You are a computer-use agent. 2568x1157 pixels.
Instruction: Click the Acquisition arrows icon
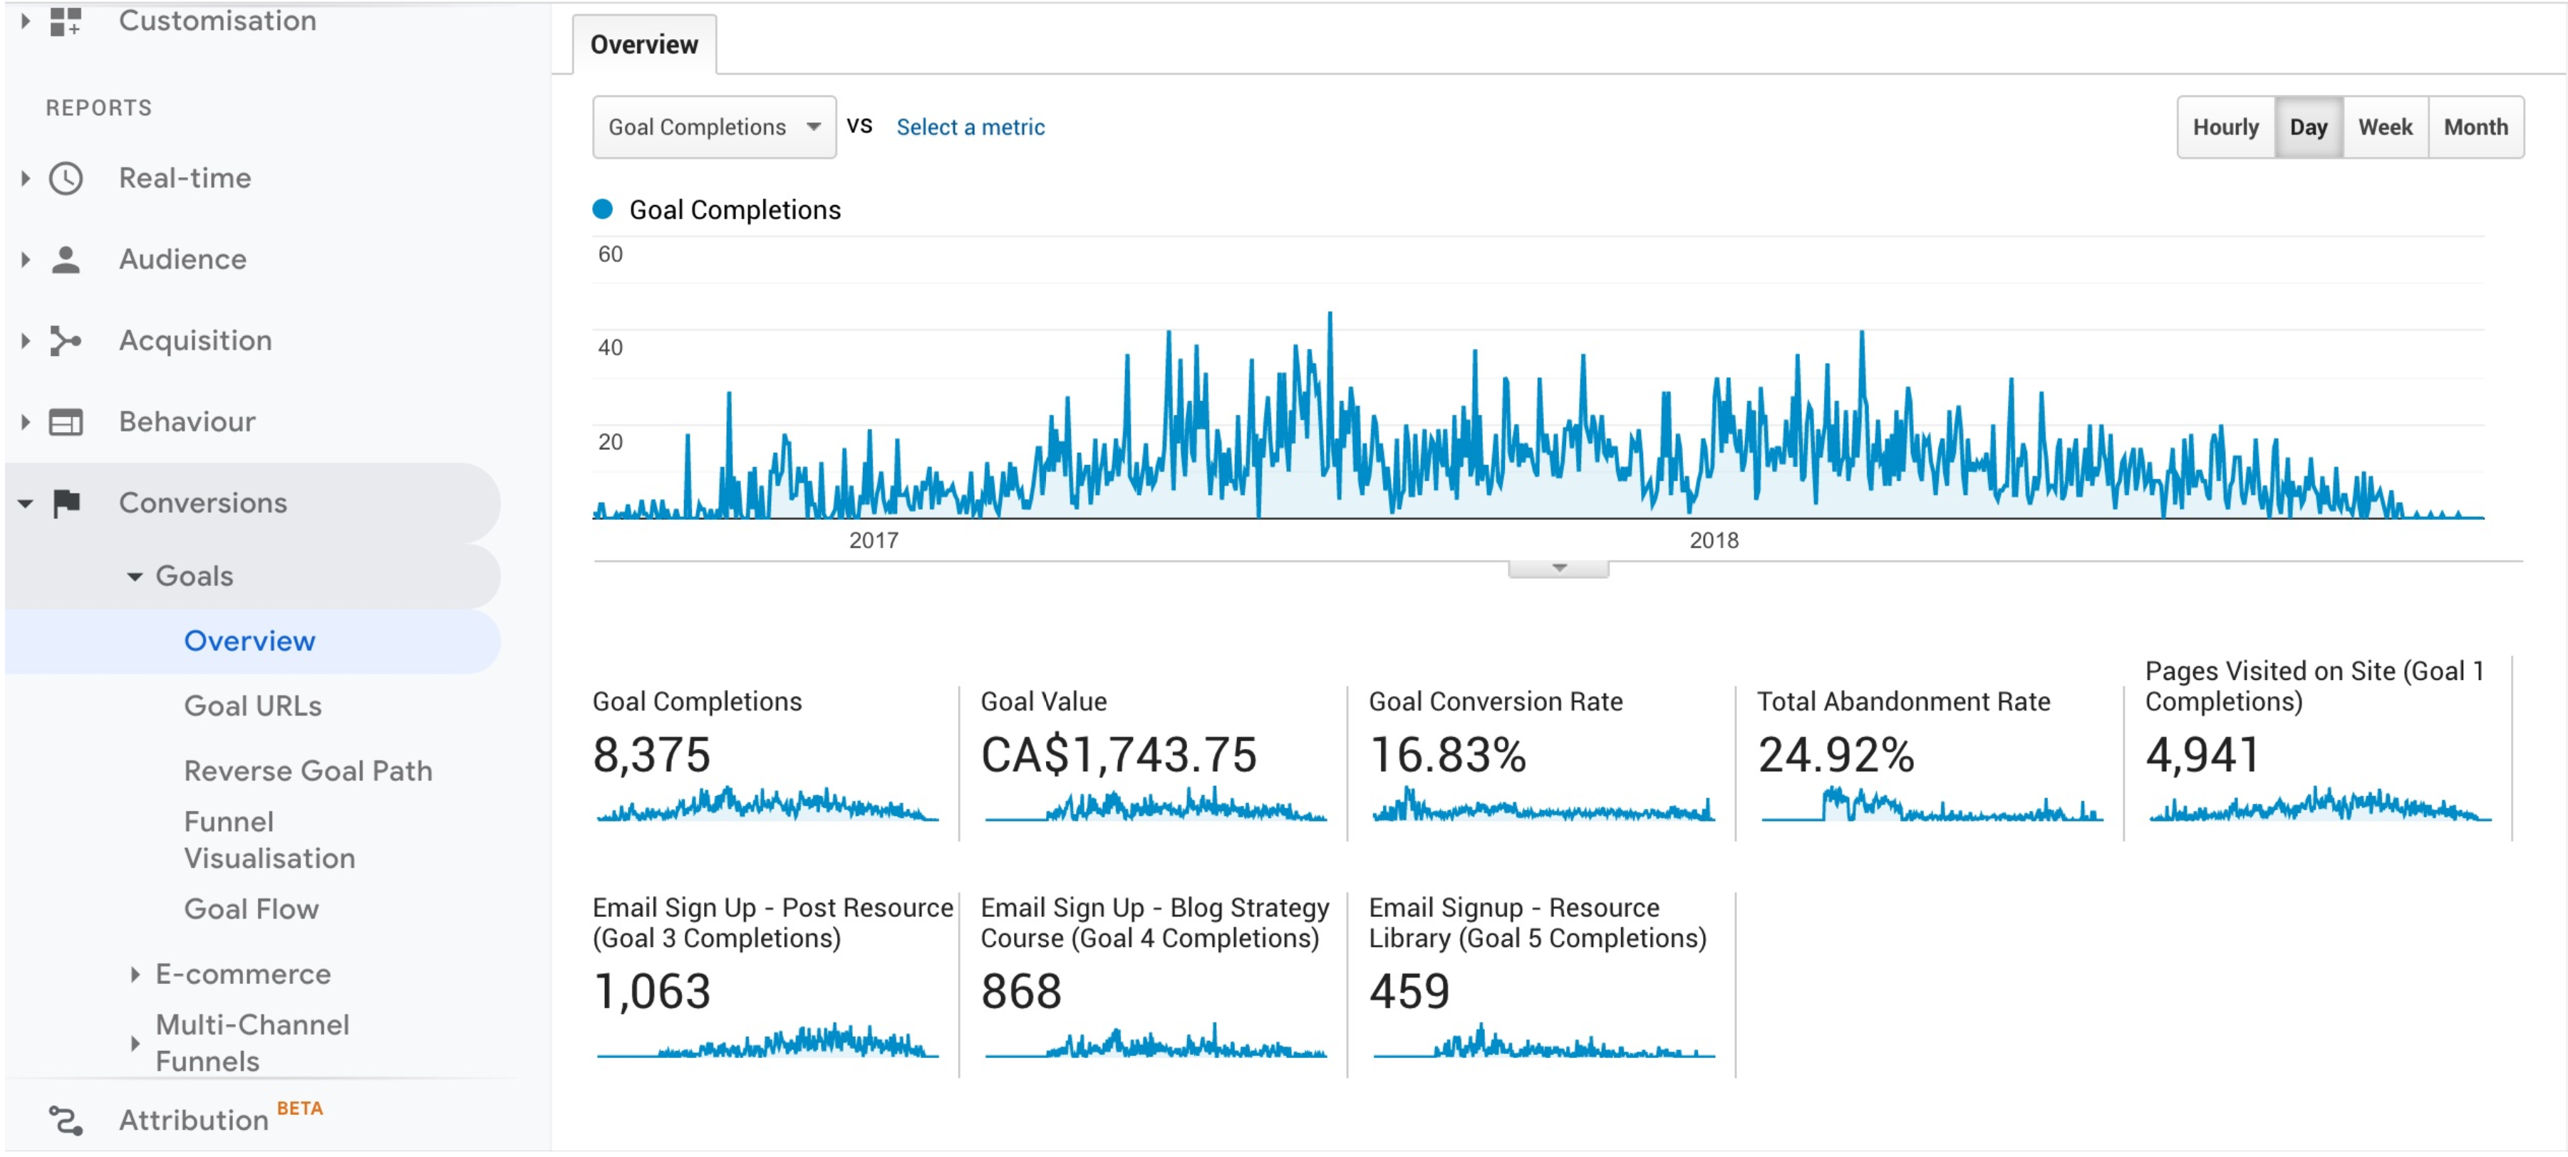[x=66, y=341]
